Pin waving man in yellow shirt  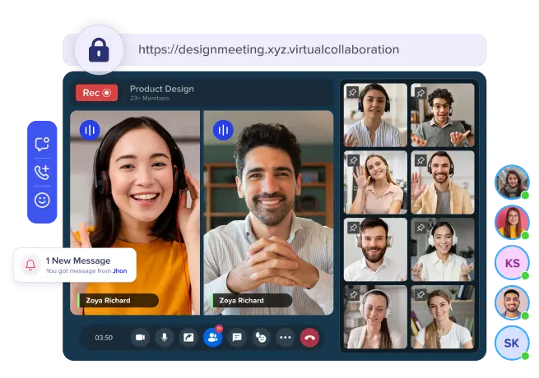pos(420,160)
